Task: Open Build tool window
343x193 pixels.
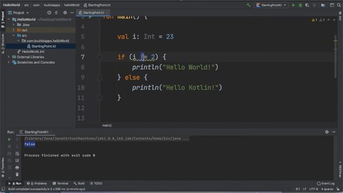Action: tap(79, 183)
